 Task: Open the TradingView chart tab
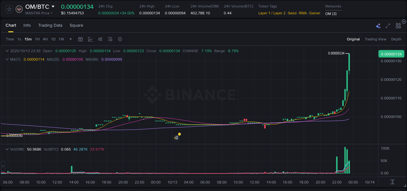pos(375,39)
